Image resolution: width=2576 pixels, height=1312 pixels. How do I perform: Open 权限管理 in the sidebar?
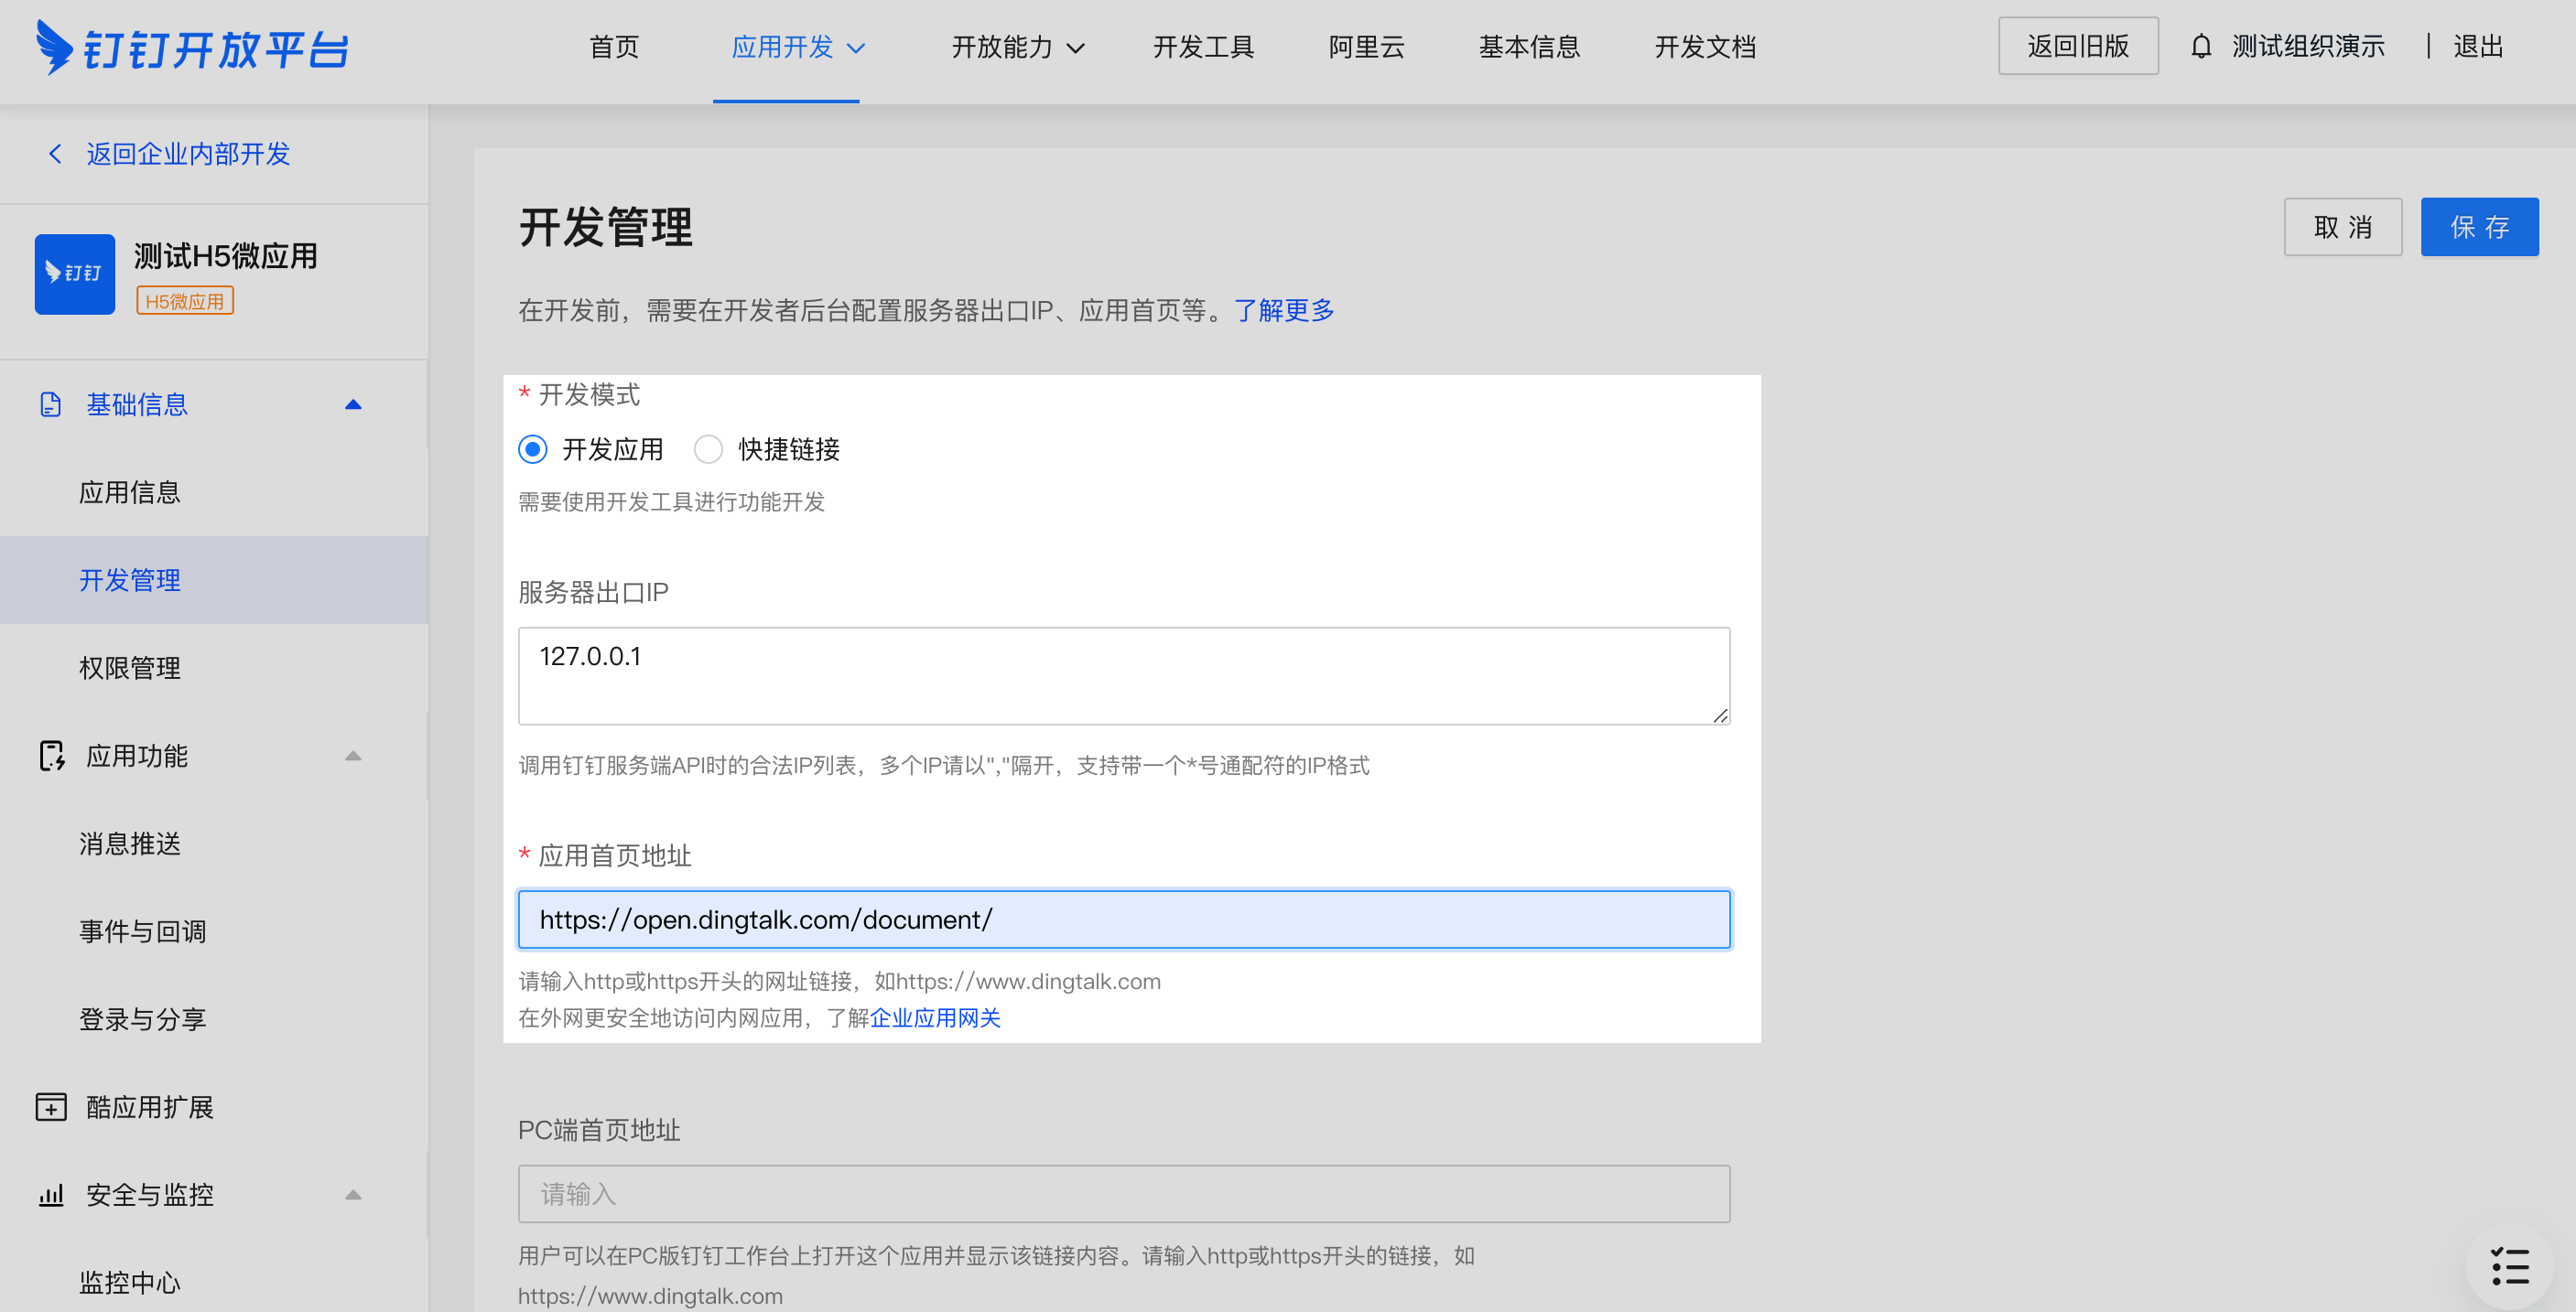130,669
